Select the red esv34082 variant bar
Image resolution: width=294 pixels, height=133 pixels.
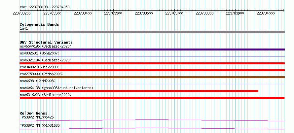(x=152, y=70)
